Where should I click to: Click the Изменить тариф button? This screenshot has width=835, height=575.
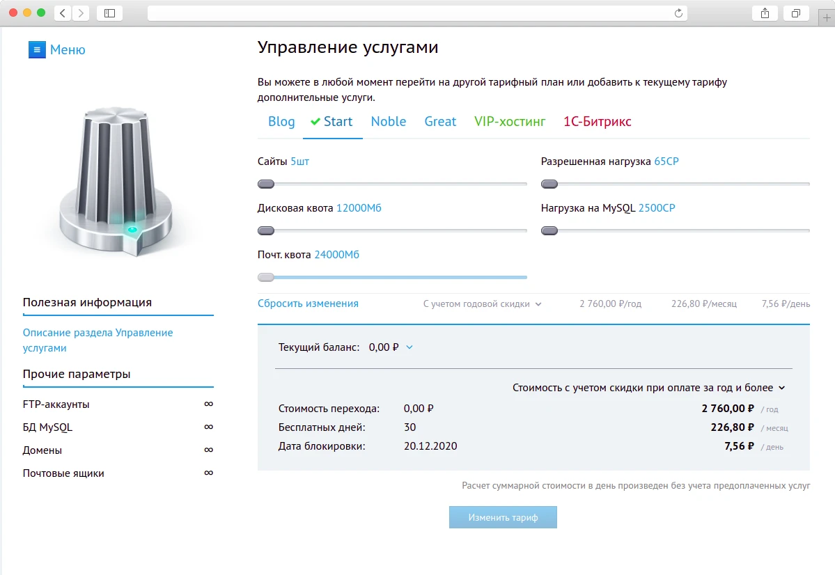click(503, 517)
